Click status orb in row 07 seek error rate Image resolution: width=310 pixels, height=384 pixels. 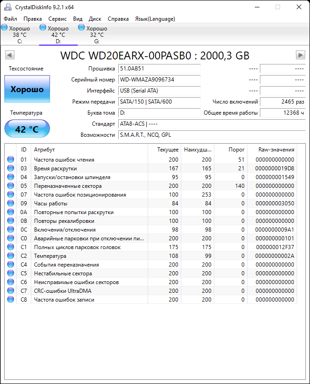point(11,194)
